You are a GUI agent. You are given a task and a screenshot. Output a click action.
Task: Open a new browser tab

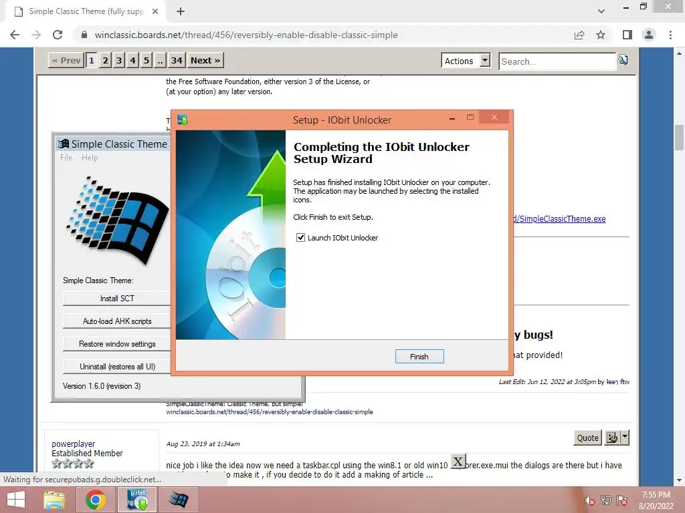click(181, 11)
